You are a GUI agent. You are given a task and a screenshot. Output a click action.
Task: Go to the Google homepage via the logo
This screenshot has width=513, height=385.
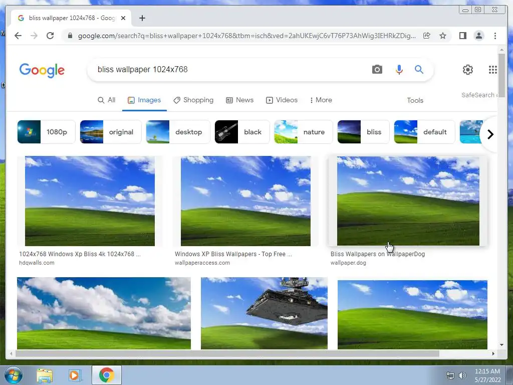pos(42,70)
